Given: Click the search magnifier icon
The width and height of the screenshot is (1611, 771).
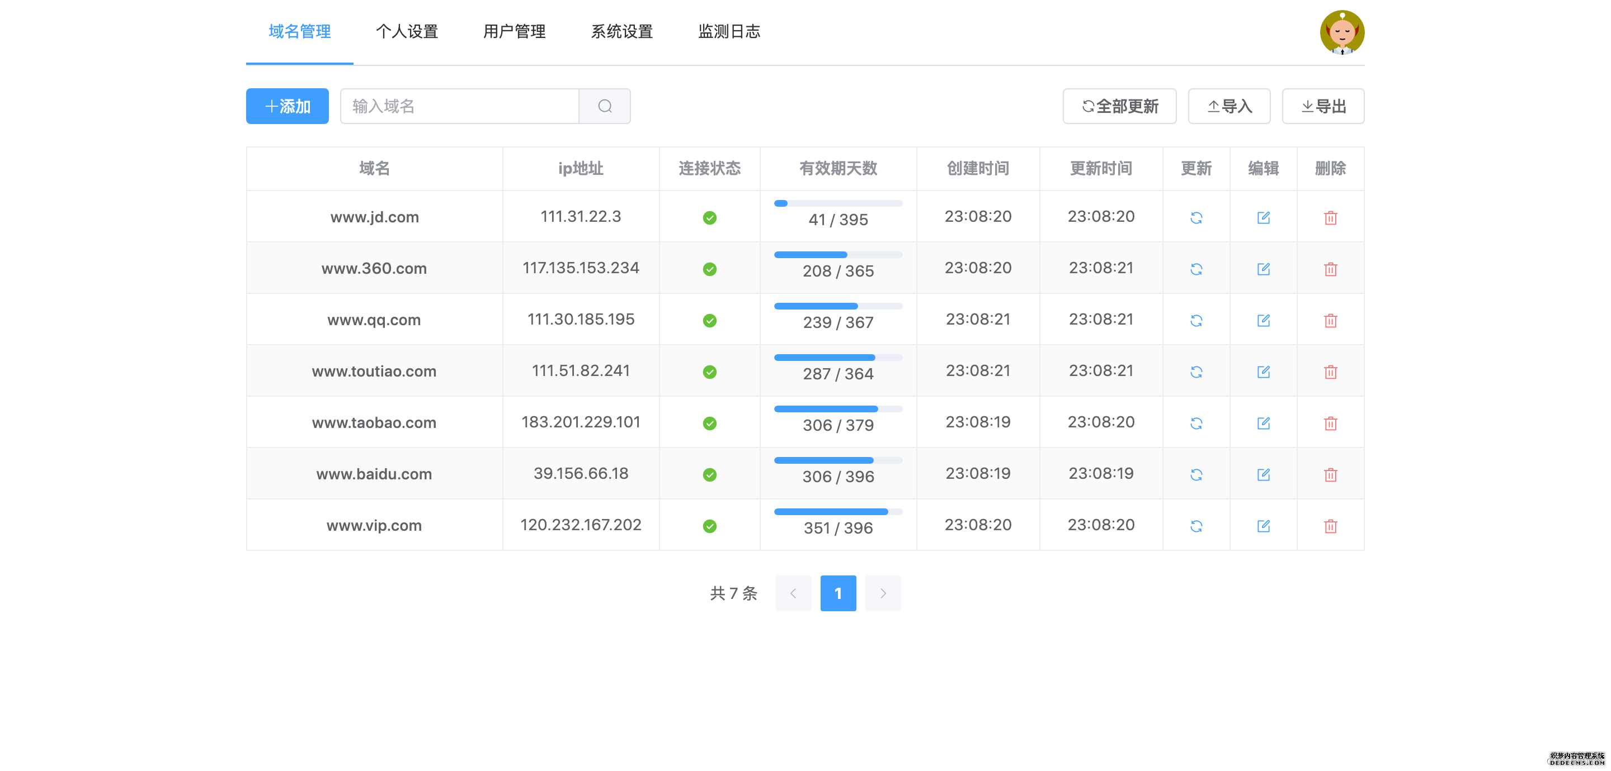Looking at the screenshot, I should click(x=604, y=106).
